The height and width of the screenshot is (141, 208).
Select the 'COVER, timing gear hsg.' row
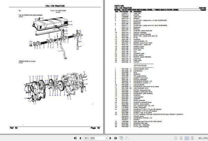(x=133, y=90)
